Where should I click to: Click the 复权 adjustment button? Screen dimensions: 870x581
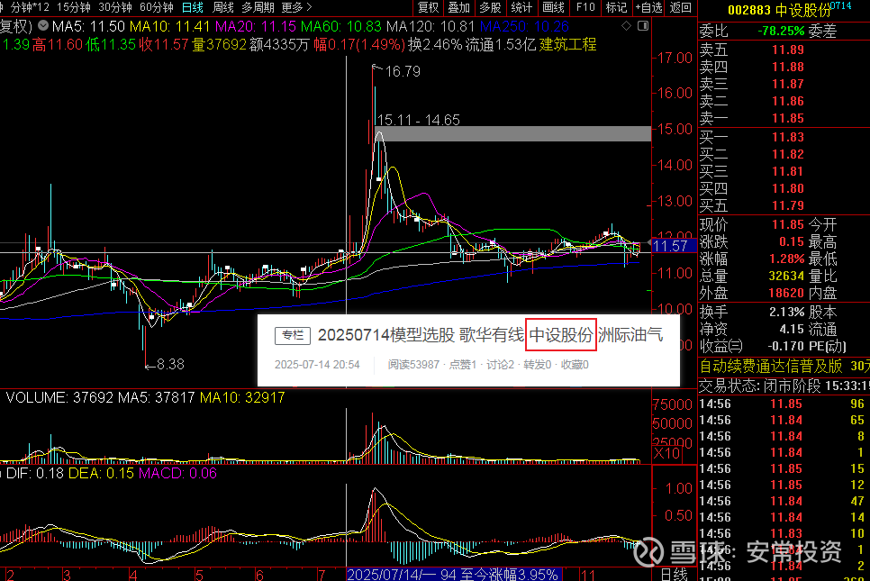pos(429,7)
